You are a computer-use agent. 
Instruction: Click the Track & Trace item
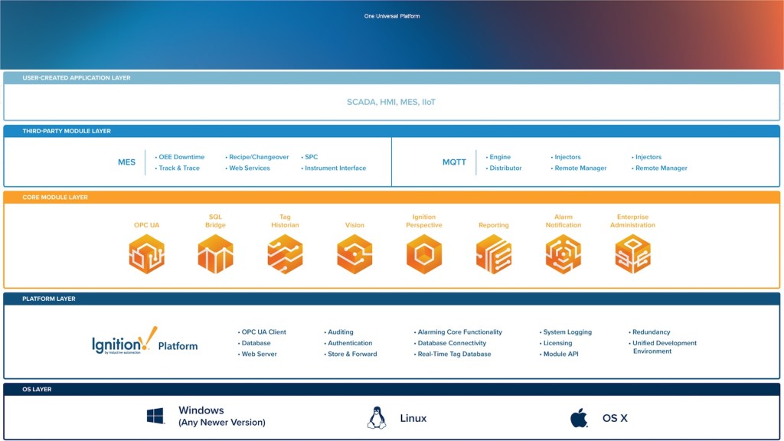click(178, 168)
